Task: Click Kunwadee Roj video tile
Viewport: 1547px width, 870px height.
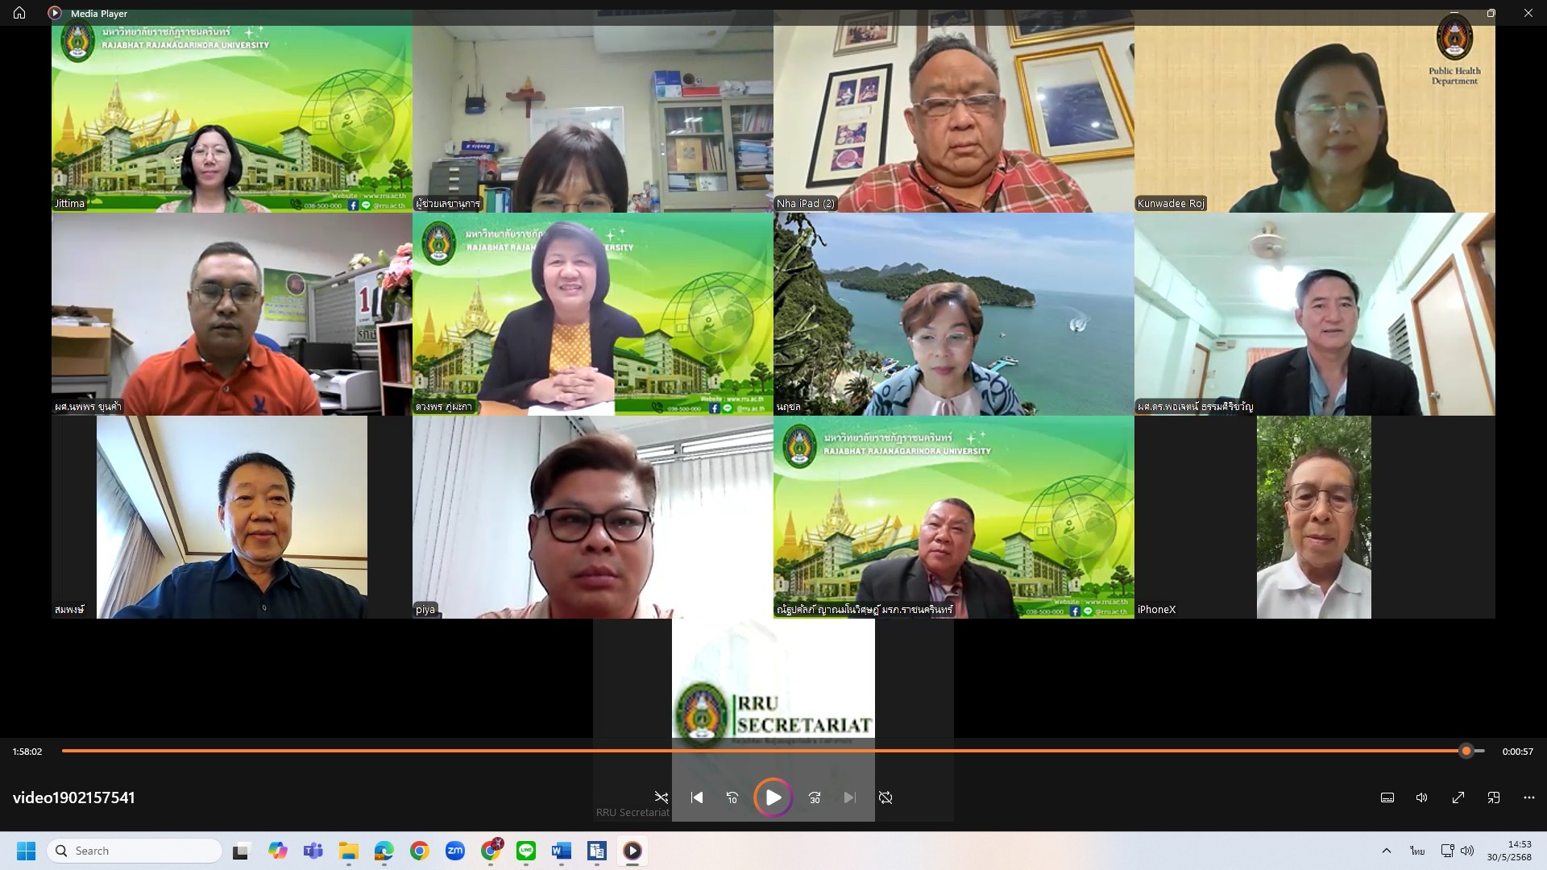Action: (1315, 111)
